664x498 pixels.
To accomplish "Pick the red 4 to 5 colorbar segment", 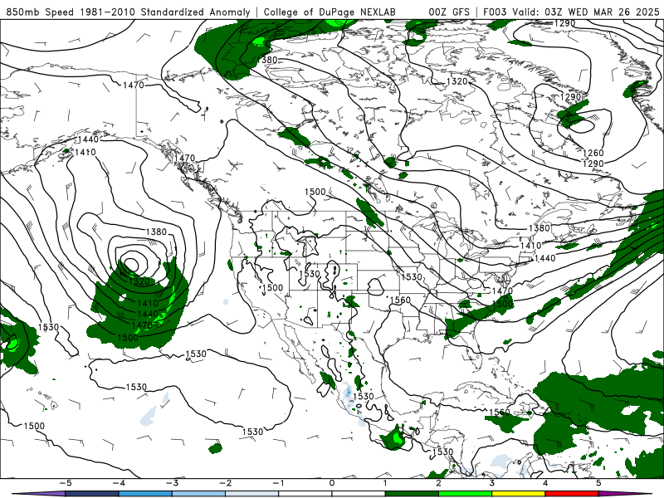I will click(572, 494).
